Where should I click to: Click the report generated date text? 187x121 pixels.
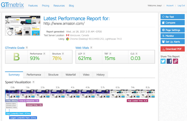tap(84, 32)
